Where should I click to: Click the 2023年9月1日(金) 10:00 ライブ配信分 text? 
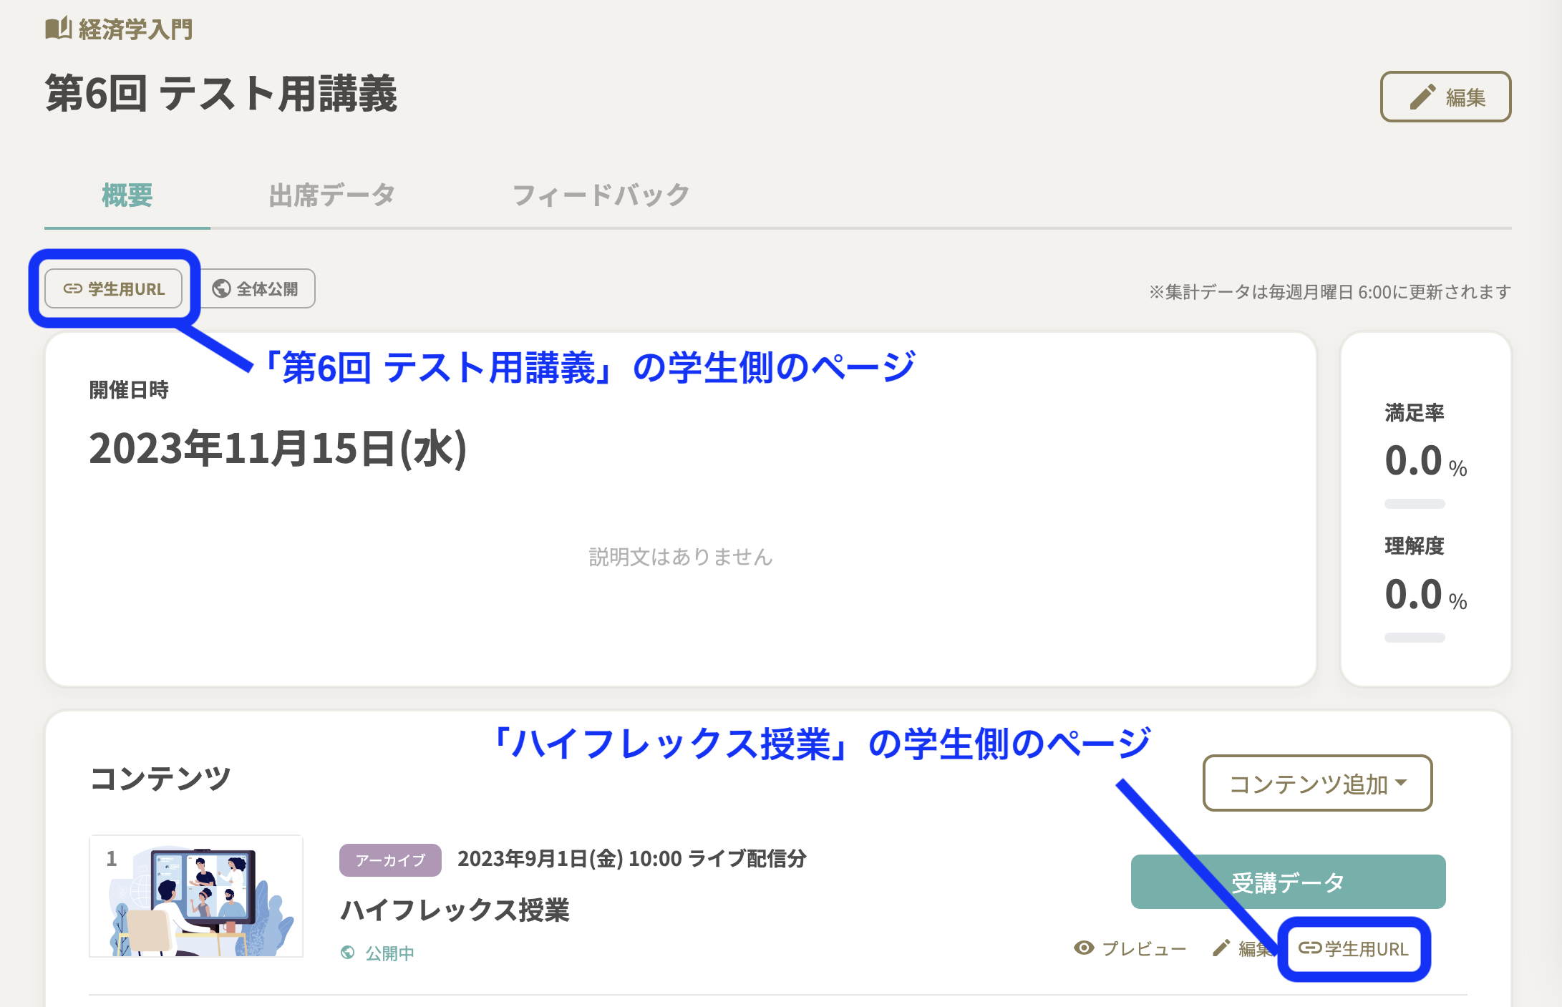pyautogui.click(x=632, y=859)
